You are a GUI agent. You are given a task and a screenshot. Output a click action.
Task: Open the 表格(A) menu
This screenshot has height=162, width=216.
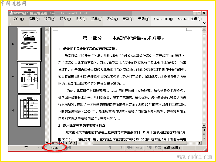112,19
